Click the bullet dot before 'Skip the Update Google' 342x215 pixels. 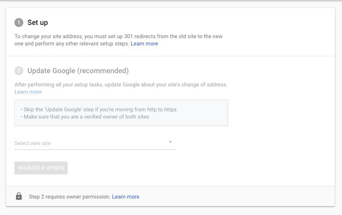coord(22,109)
